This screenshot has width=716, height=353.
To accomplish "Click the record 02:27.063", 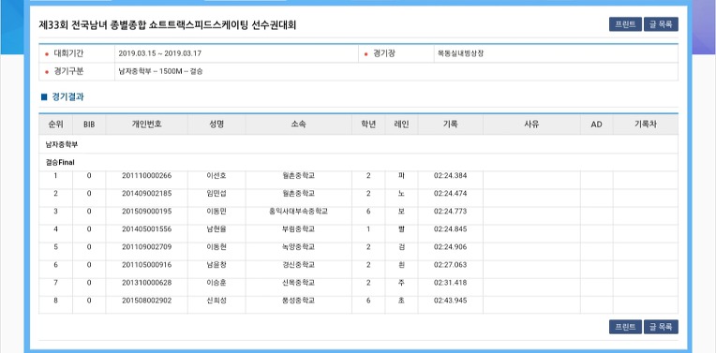I will point(450,265).
